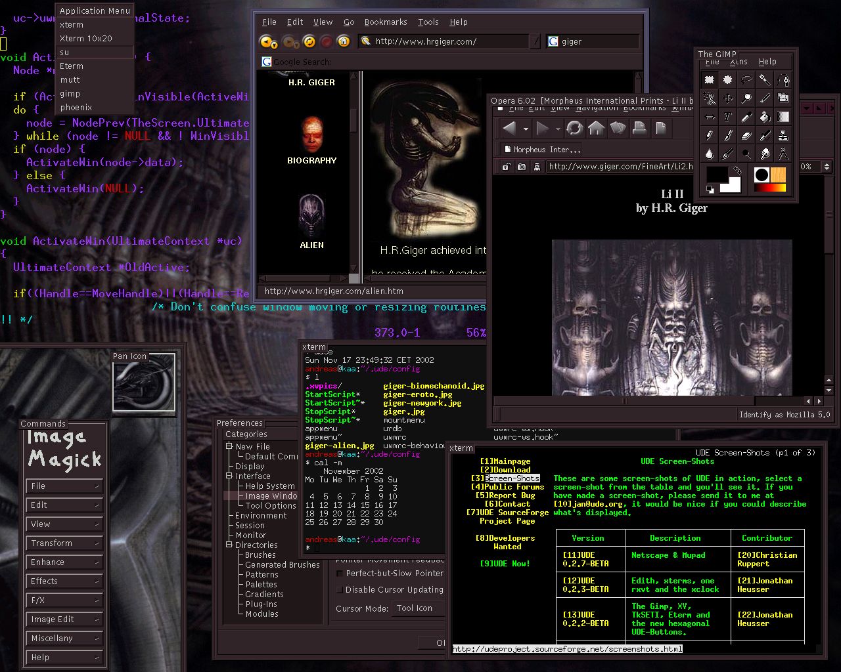Screen dimensions: 841x672
Task: Open the GIMP toolbox Help menu
Action: [767, 62]
